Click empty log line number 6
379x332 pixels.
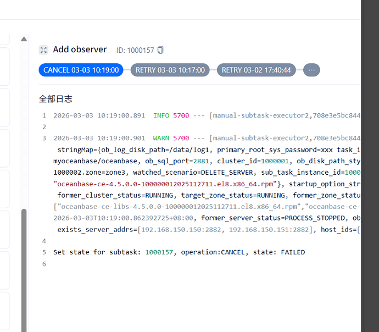[x=44, y=264]
